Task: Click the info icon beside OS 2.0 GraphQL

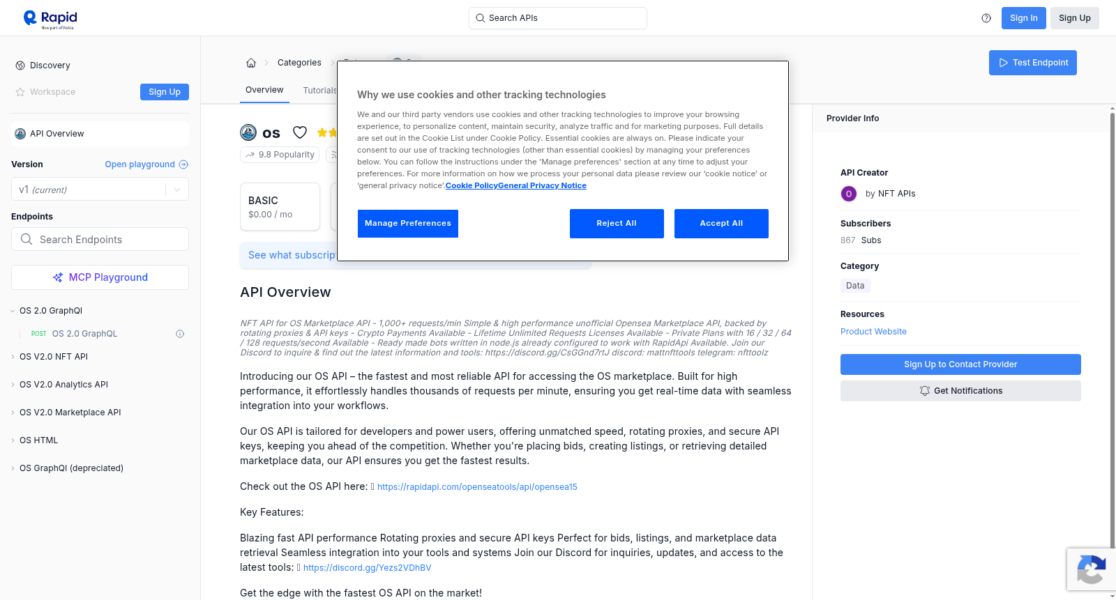Action: point(180,334)
